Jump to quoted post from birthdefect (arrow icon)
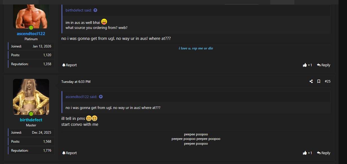Screen dimensions: 347x164 [95, 10]
